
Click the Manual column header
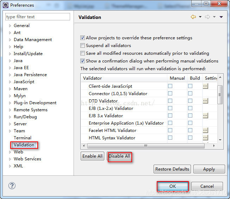pos(177,78)
